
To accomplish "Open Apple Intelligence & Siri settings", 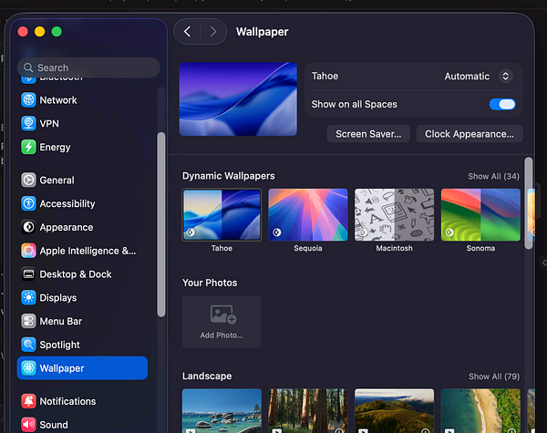I will point(82,251).
